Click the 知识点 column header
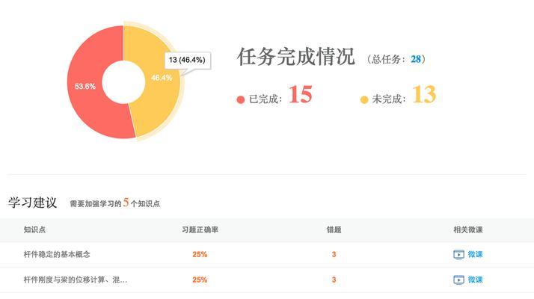The width and height of the screenshot is (534, 299). coord(34,229)
